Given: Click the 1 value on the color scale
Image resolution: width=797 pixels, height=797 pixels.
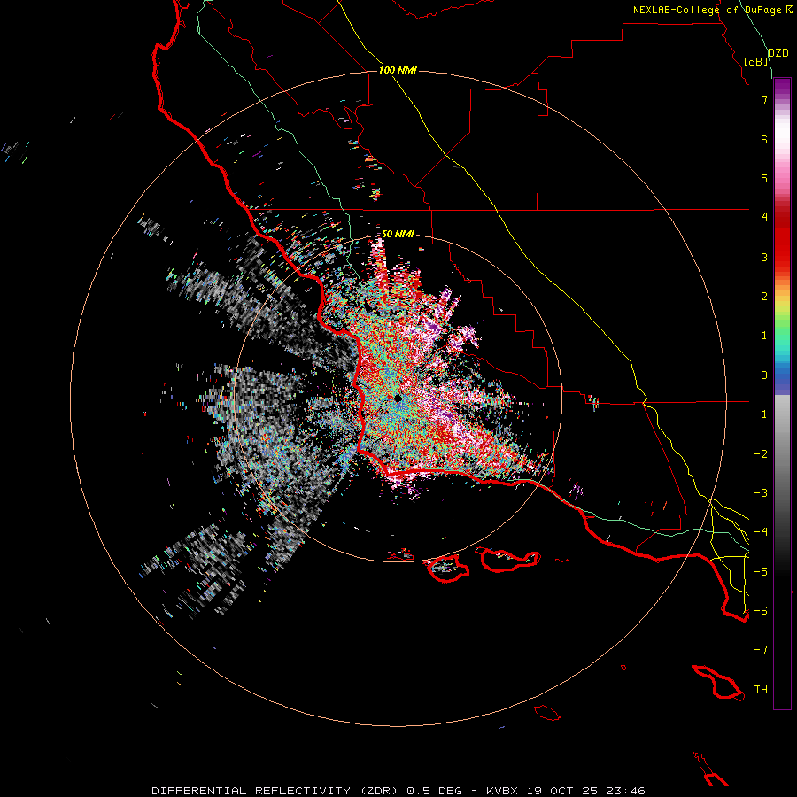Looking at the screenshot, I should click(x=764, y=336).
